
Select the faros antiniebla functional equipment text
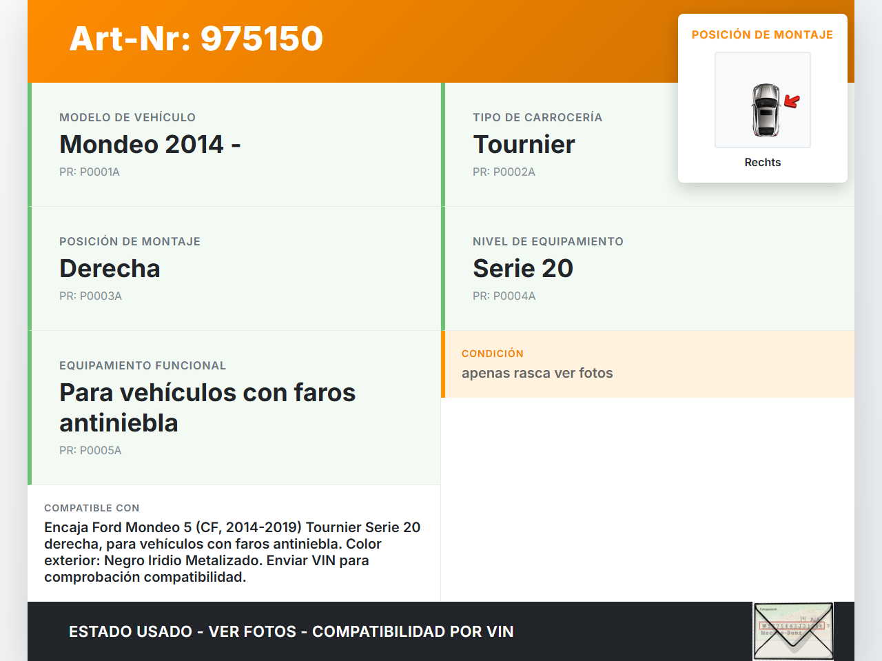207,407
